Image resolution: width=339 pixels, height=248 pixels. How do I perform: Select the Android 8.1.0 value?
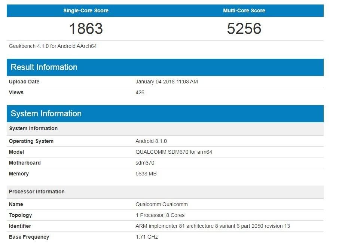click(151, 141)
